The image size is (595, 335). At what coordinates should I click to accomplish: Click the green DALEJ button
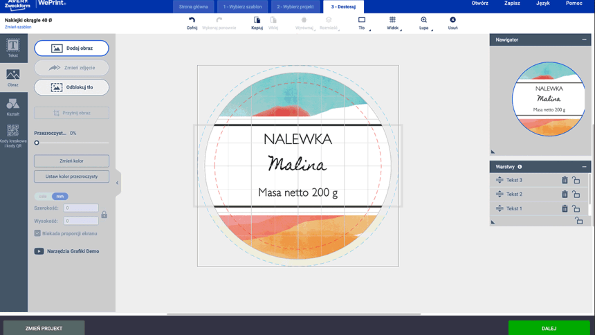549,328
